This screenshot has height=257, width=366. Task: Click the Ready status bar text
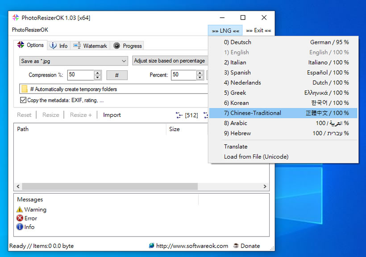42,246
